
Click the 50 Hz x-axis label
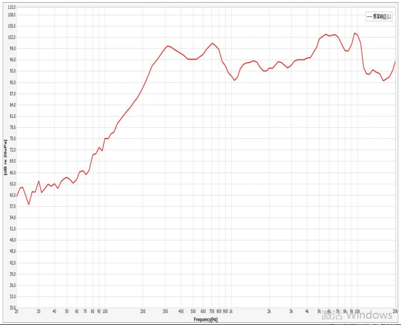click(67, 311)
